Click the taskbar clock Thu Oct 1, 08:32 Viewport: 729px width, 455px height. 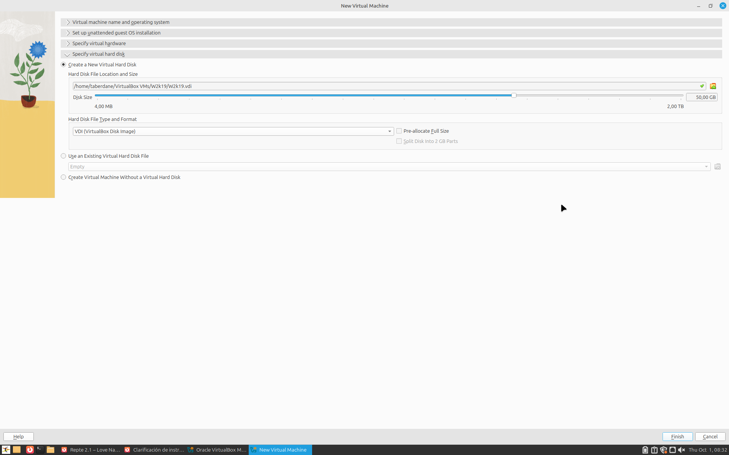[x=708, y=450]
